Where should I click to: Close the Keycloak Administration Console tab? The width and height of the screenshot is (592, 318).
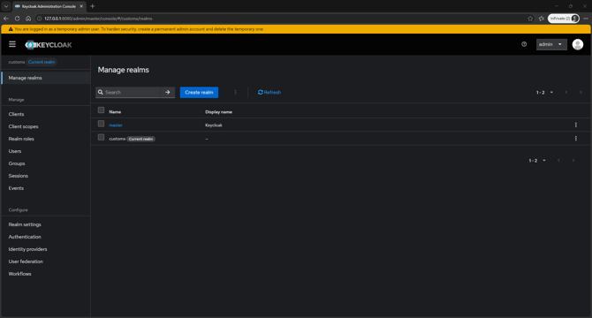click(81, 6)
